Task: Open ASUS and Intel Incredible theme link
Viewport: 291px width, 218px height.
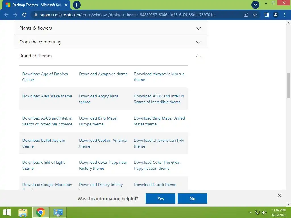Action: pos(159,99)
